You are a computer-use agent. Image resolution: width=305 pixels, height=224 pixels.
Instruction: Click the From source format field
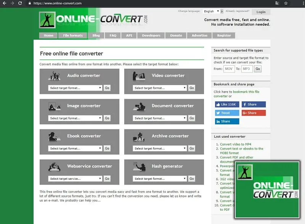(x=229, y=69)
